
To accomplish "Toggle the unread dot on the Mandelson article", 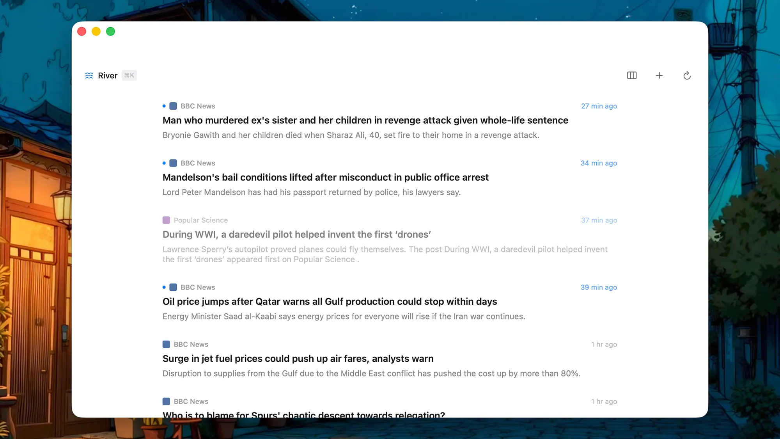I will (x=164, y=163).
